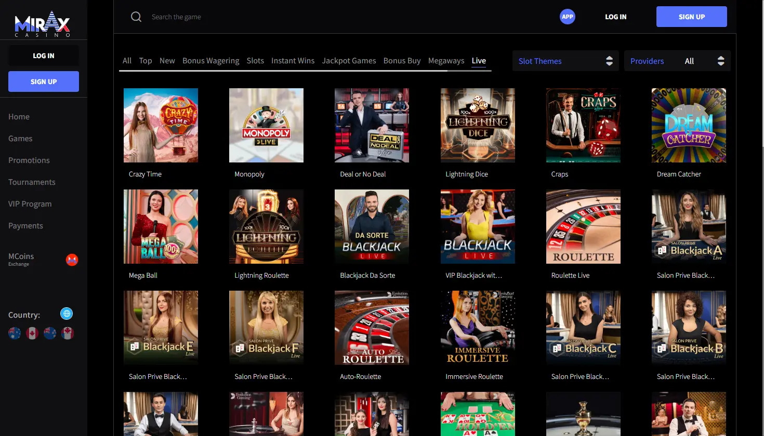
Task: Click the search magnifier icon
Action: pyautogui.click(x=136, y=17)
